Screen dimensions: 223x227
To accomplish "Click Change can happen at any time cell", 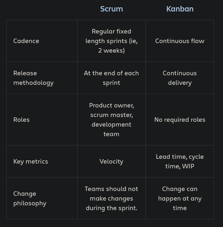I will (180, 199).
